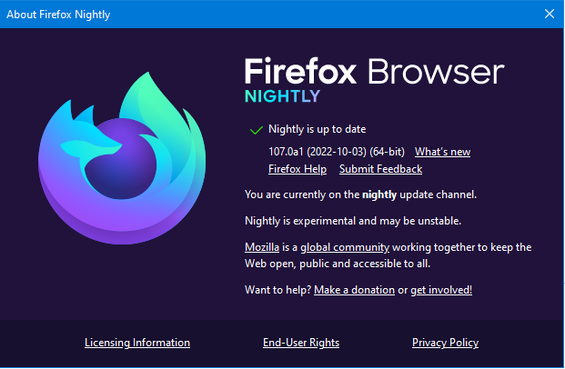565x369 pixels.
Task: Follow the Mozilla link
Action: pyautogui.click(x=262, y=247)
